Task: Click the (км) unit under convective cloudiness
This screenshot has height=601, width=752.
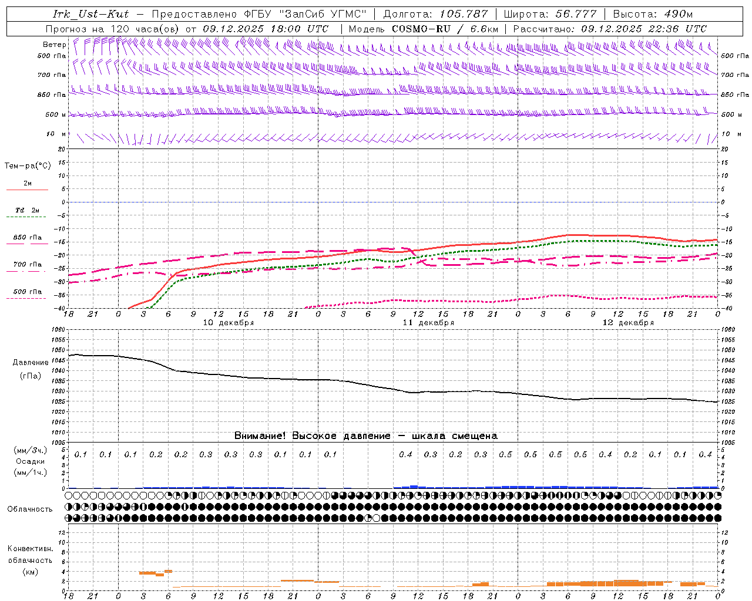Action: [31, 572]
